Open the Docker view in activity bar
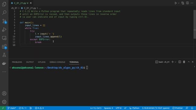 4,63
